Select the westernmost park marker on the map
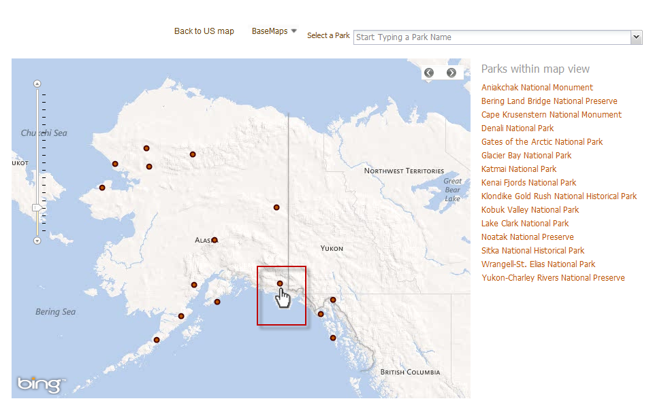 (102, 188)
